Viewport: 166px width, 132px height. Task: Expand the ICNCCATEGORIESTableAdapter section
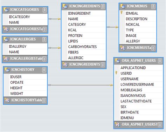click(x=44, y=29)
